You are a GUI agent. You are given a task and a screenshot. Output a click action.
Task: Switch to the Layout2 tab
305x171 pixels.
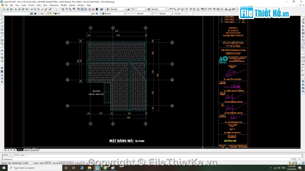click(35, 150)
